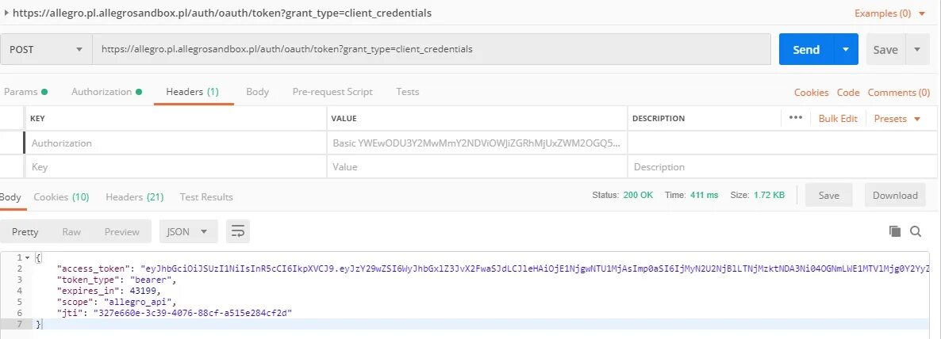Image resolution: width=941 pixels, height=339 pixels.
Task: Search the response body with magnifier icon
Action: pos(916,231)
